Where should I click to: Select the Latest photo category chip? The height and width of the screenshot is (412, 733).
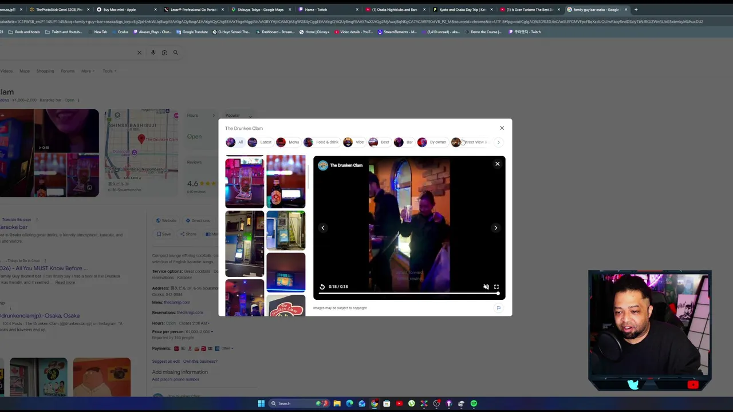coord(259,142)
